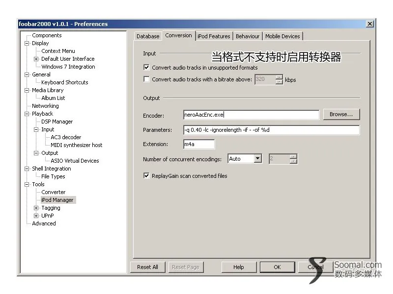The height and width of the screenshot is (294, 393).
Task: Select the Media Library tree item label
Action: (47, 90)
